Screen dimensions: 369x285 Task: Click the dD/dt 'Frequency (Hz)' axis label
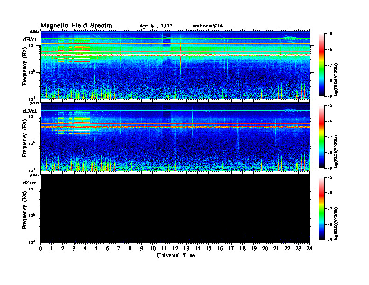pyautogui.click(x=25, y=138)
